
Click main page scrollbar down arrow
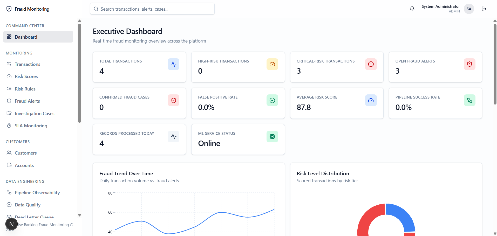(x=495, y=233)
